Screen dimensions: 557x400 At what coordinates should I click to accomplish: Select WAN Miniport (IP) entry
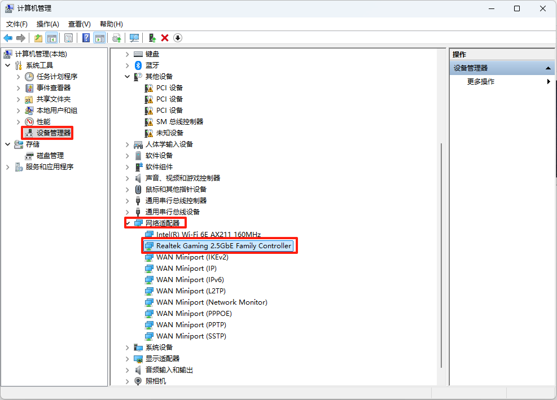tap(186, 269)
